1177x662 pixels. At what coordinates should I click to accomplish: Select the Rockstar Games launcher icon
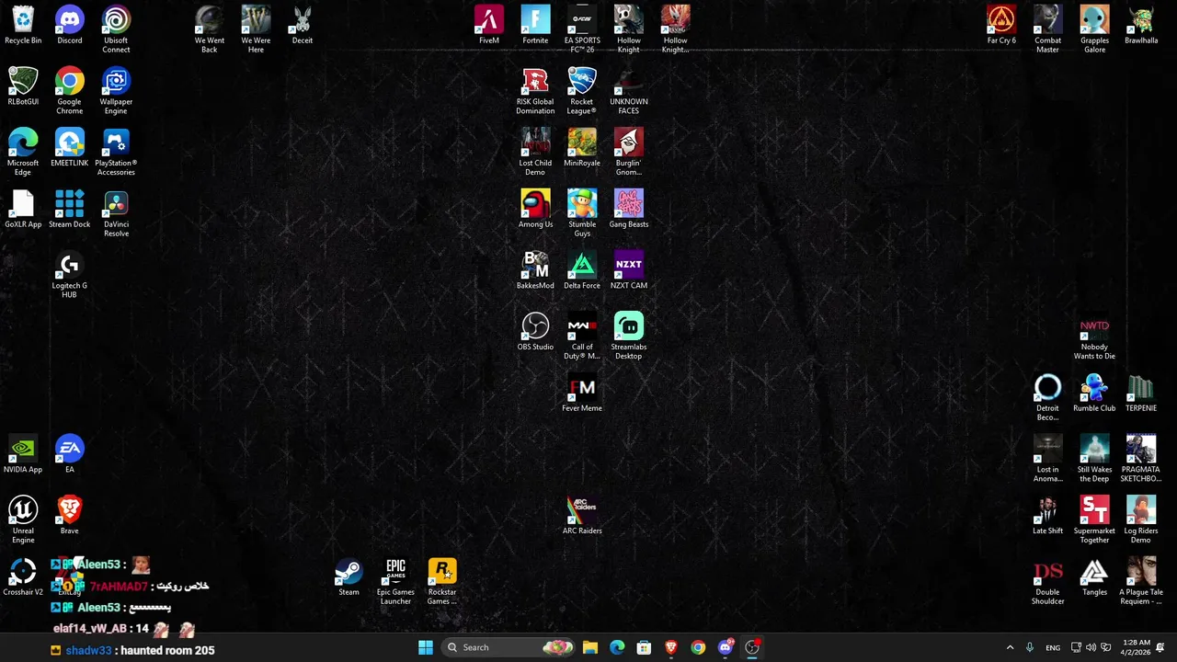[442, 582]
